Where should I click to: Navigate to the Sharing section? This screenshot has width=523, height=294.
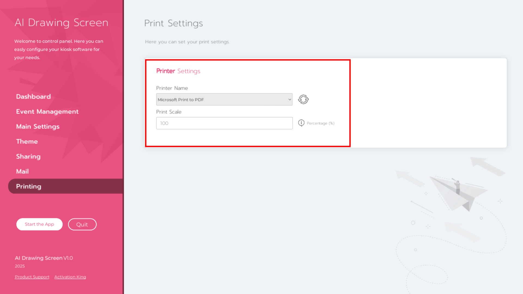[28, 156]
